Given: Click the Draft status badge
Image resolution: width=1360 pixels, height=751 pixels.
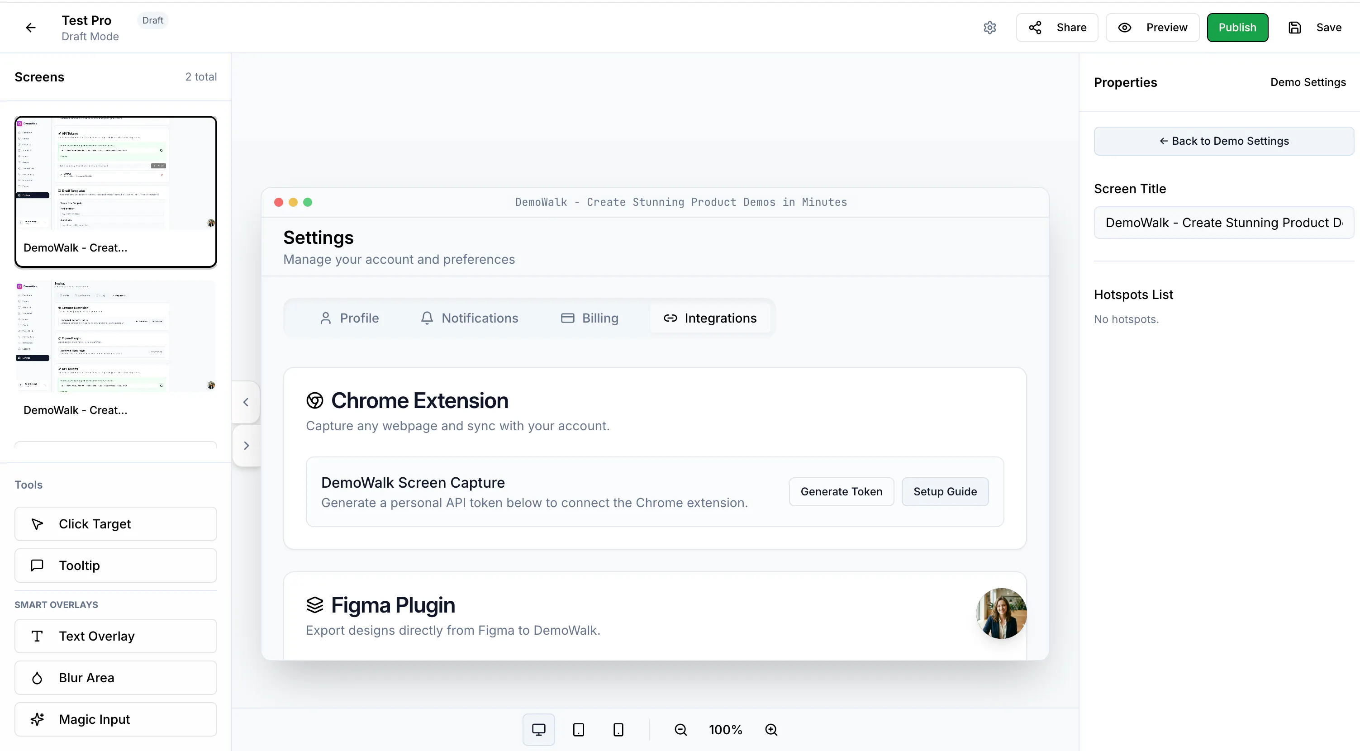Looking at the screenshot, I should pos(152,20).
